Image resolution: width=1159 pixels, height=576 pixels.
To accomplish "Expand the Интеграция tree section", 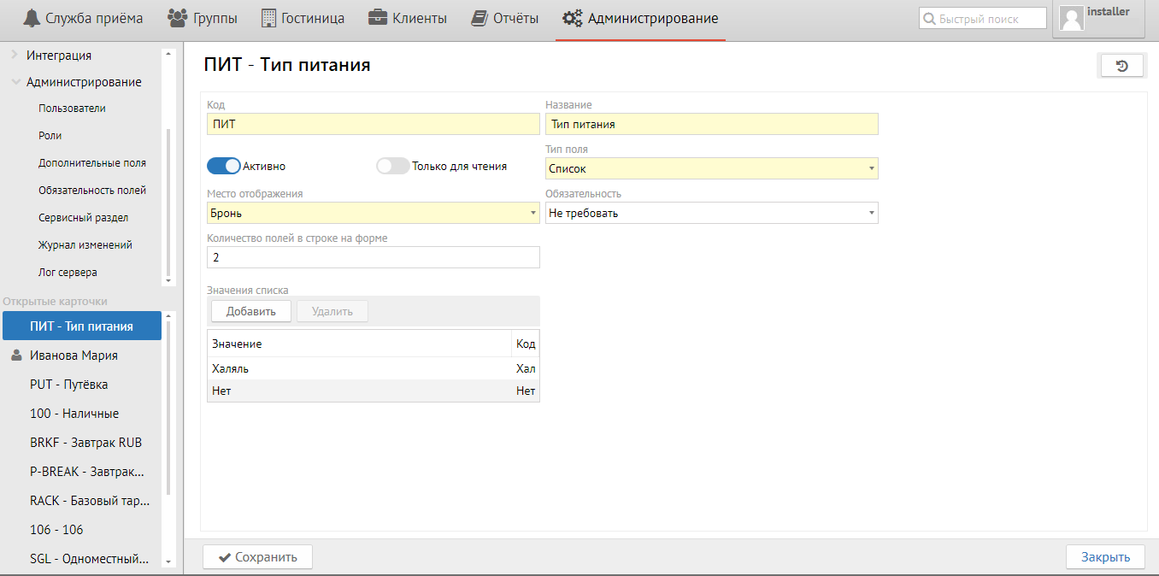I will tap(15, 55).
